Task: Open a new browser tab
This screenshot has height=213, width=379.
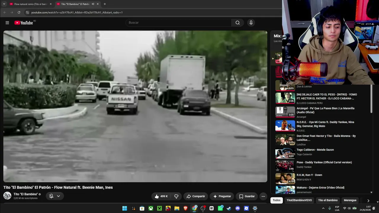Action: click(x=105, y=4)
